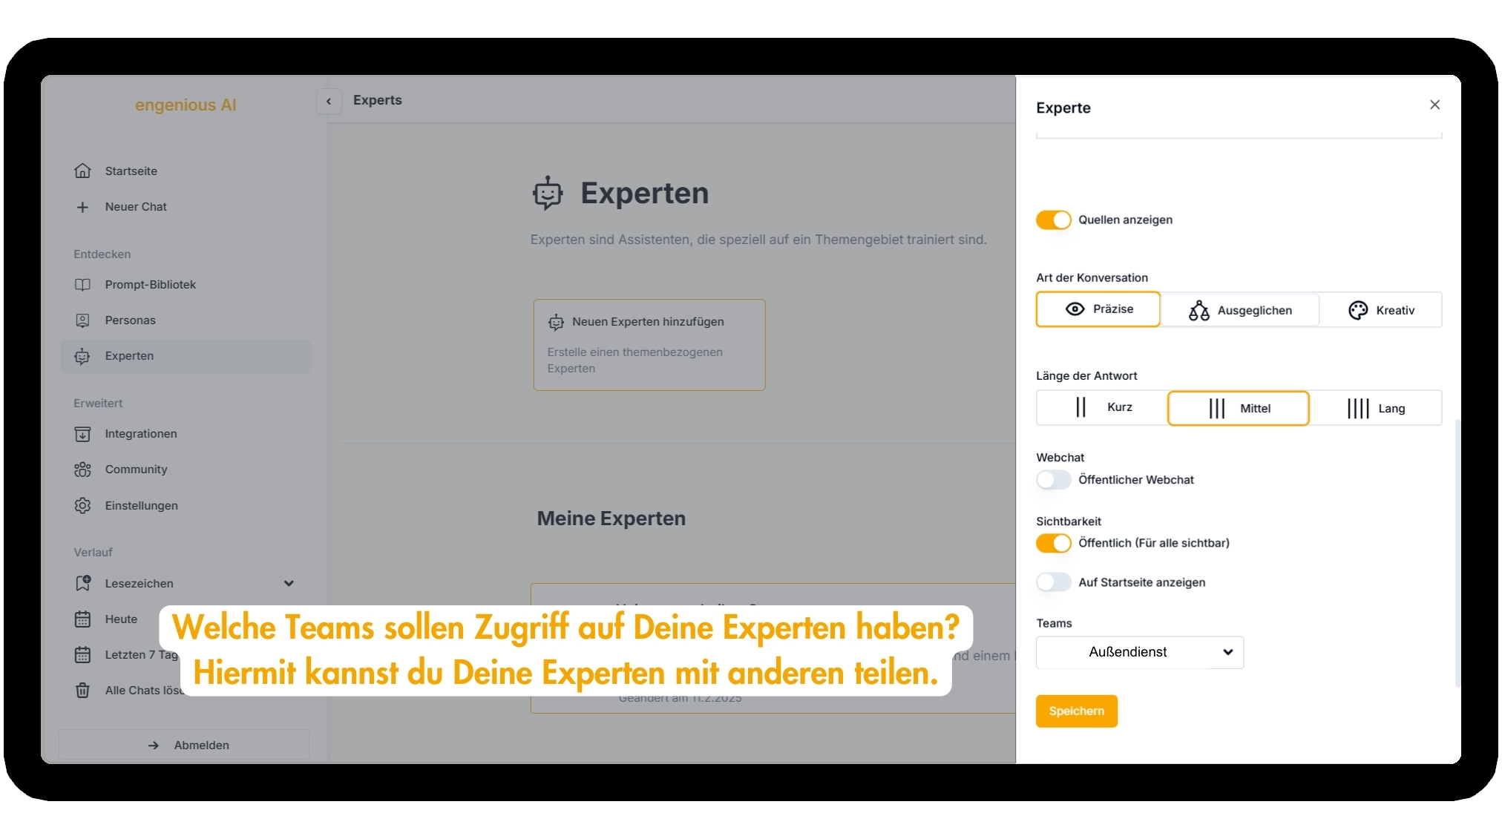Click the Personas sidebar icon
This screenshot has width=1502, height=836.
tap(82, 320)
